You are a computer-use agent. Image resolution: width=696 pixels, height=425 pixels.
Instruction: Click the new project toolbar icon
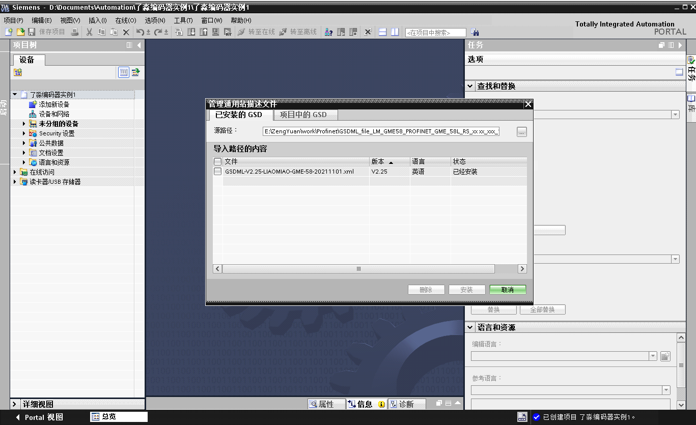[x=9, y=32]
